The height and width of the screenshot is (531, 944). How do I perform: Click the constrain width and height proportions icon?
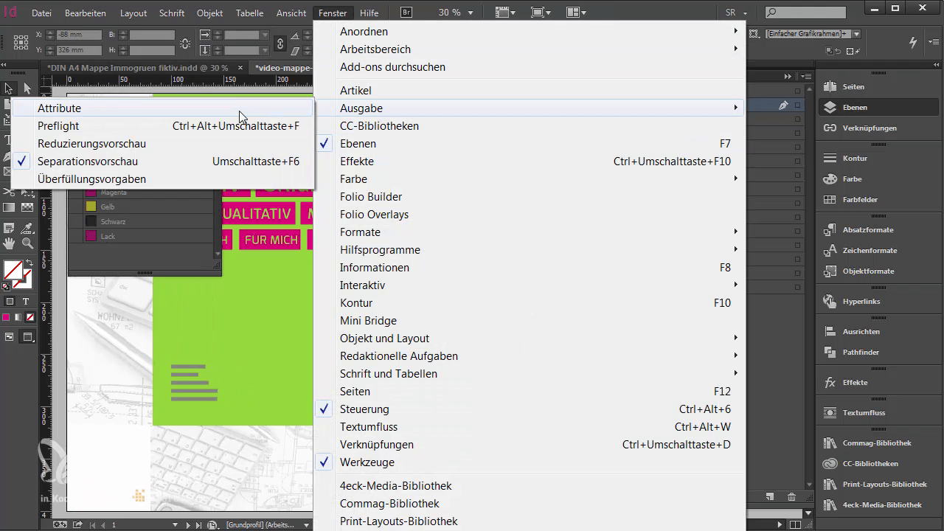(184, 43)
